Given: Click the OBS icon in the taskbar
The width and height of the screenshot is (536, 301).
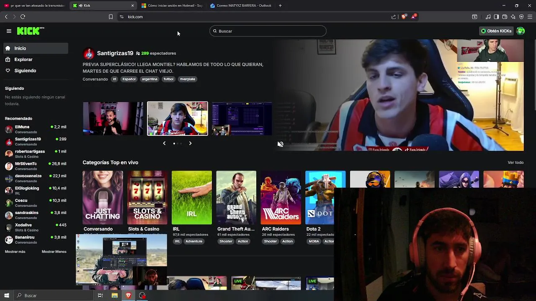Looking at the screenshot, I should click(x=142, y=296).
